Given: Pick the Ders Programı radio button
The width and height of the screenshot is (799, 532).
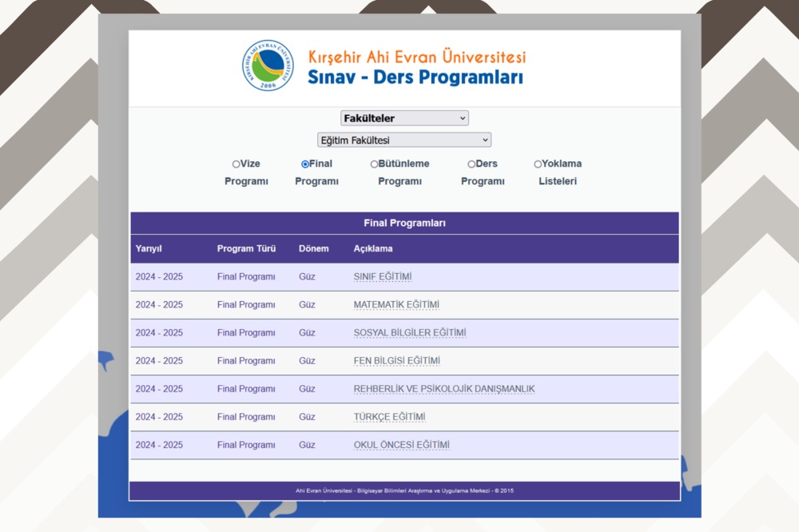Looking at the screenshot, I should [471, 164].
